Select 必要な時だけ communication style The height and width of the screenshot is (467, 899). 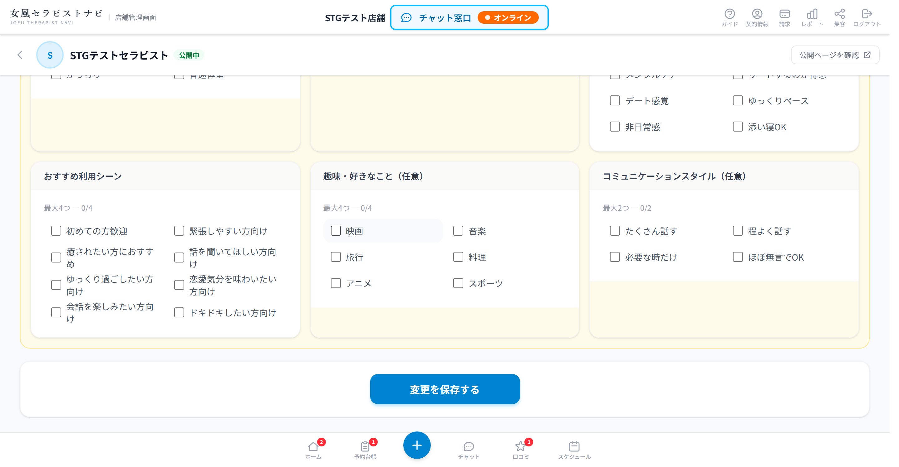[x=621, y=260]
